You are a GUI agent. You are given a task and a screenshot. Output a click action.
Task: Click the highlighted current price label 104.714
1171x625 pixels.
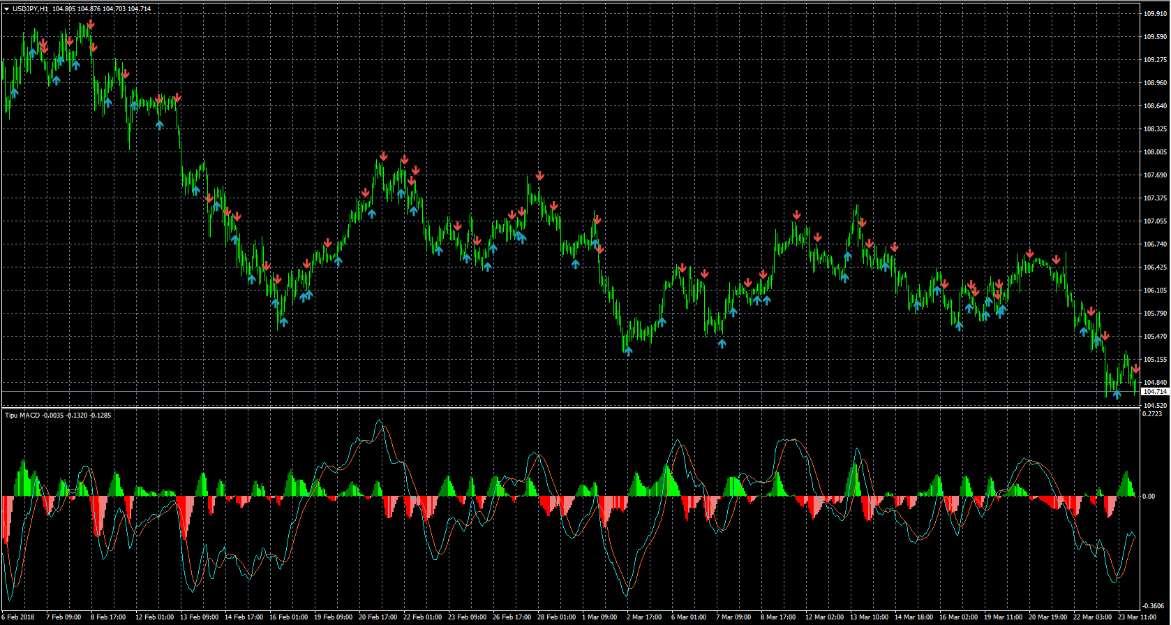1154,392
